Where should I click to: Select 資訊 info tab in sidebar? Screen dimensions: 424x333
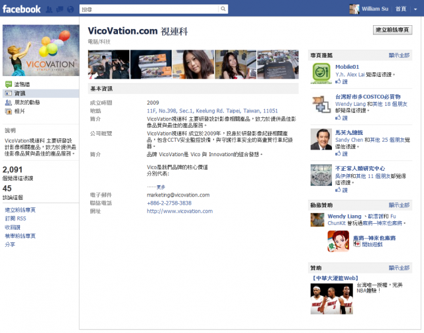(x=41, y=93)
